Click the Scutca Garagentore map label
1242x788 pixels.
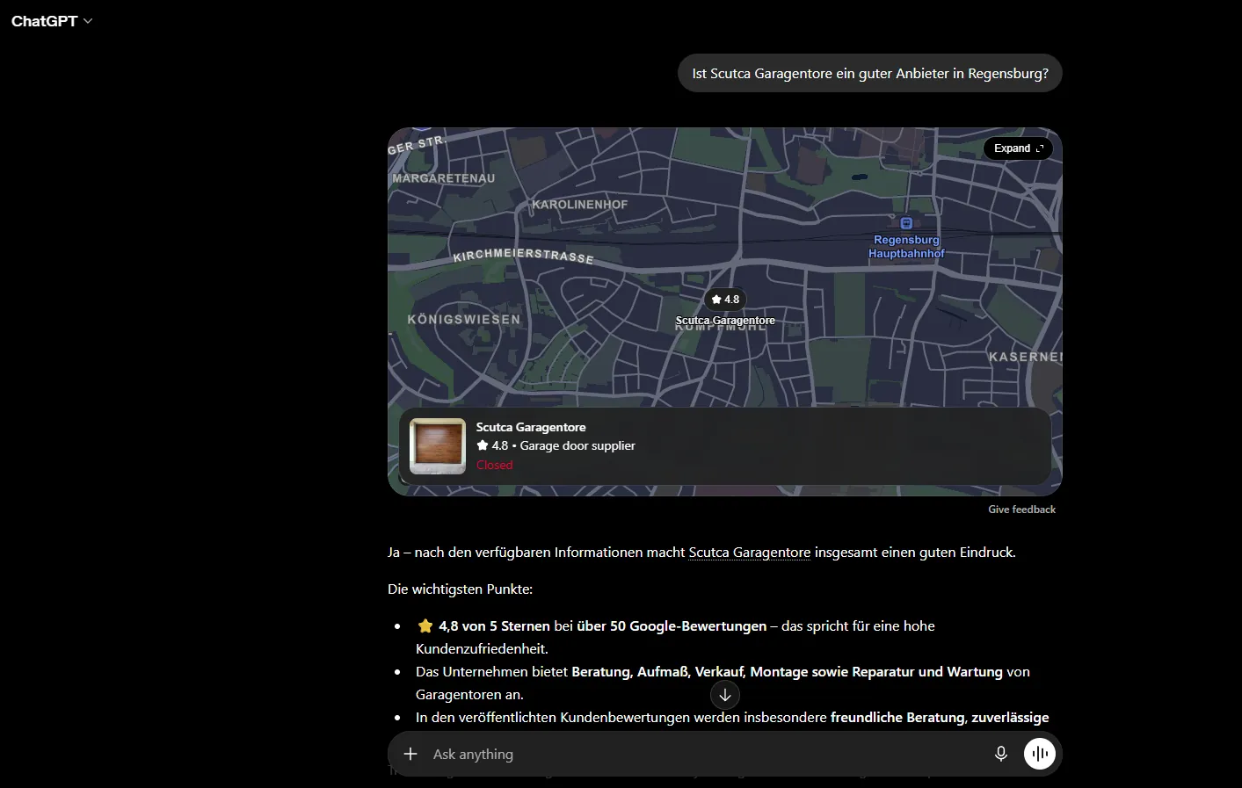(725, 321)
